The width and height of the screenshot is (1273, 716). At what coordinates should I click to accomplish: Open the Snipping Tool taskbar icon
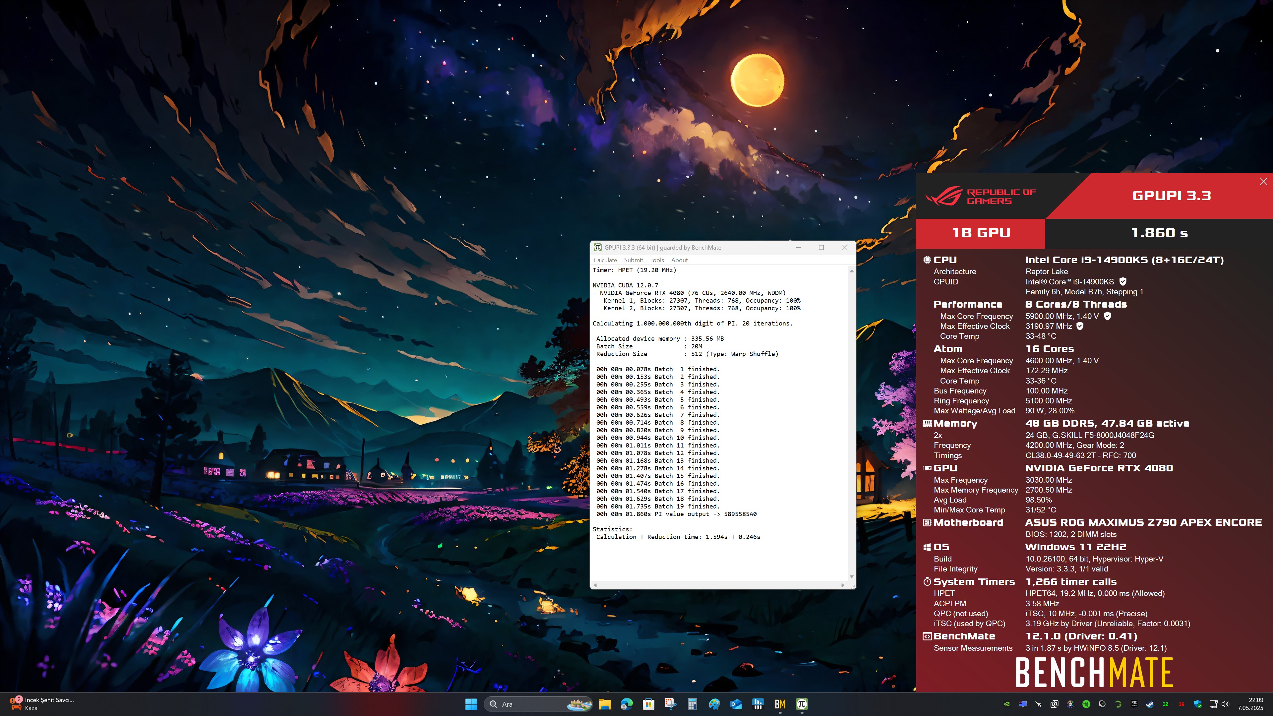click(x=671, y=704)
